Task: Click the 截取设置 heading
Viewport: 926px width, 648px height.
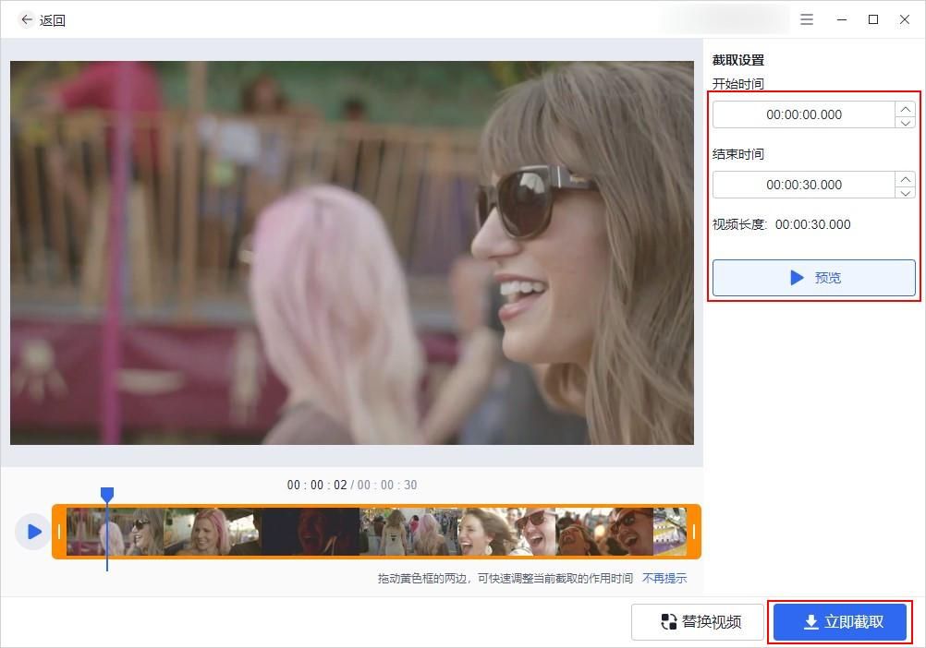Action: click(738, 60)
